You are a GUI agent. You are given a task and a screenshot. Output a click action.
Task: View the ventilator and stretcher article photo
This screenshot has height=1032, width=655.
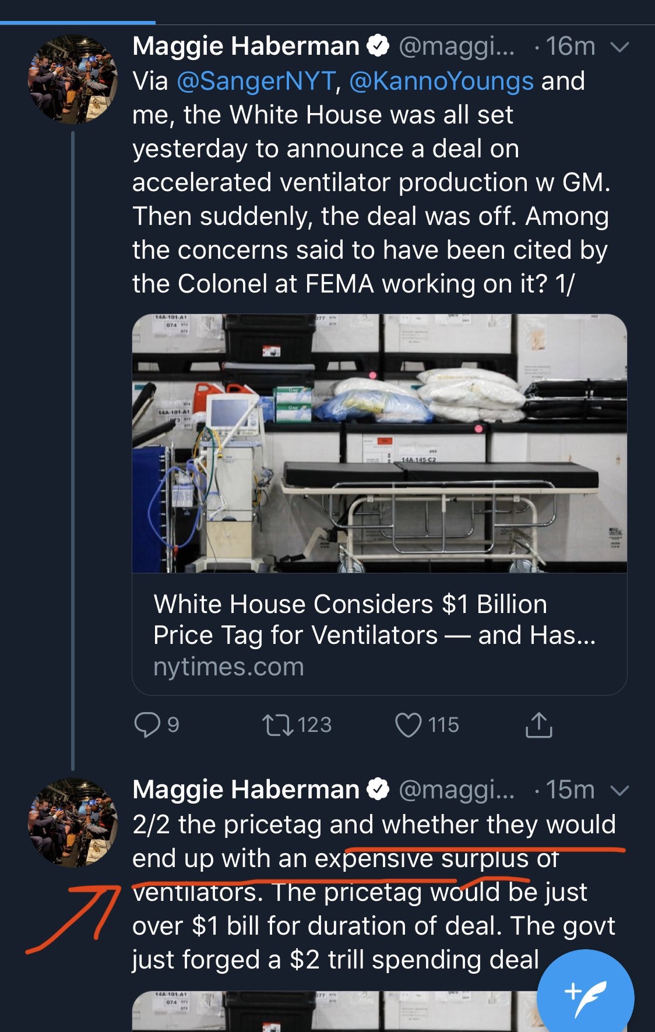(379, 443)
